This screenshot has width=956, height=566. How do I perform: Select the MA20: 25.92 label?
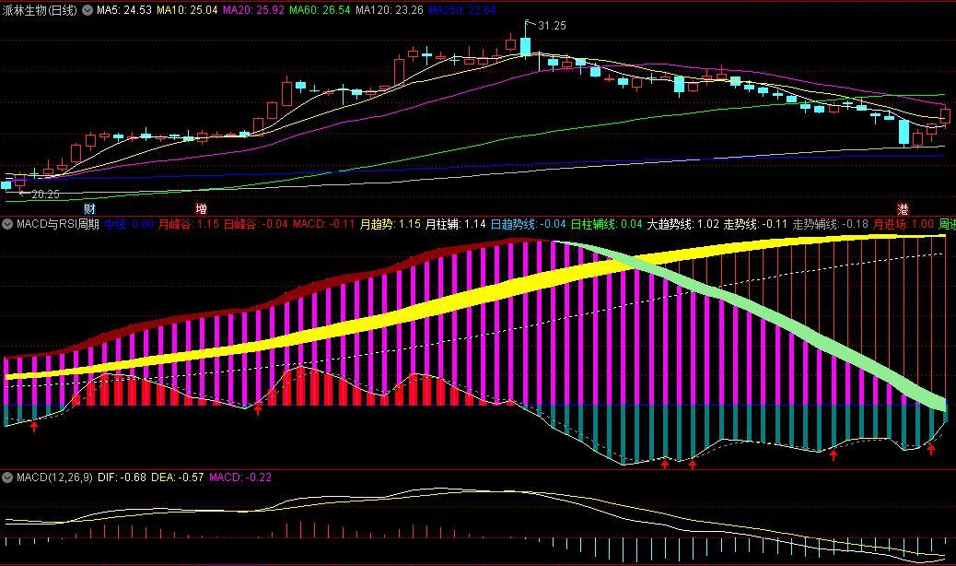[x=253, y=10]
